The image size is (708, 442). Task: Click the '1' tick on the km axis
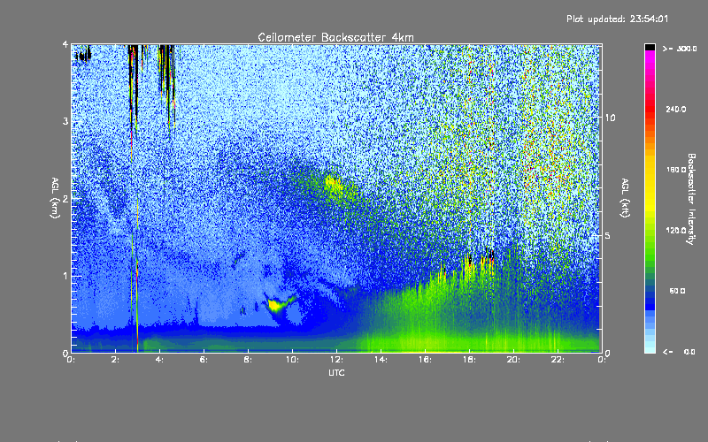point(65,276)
